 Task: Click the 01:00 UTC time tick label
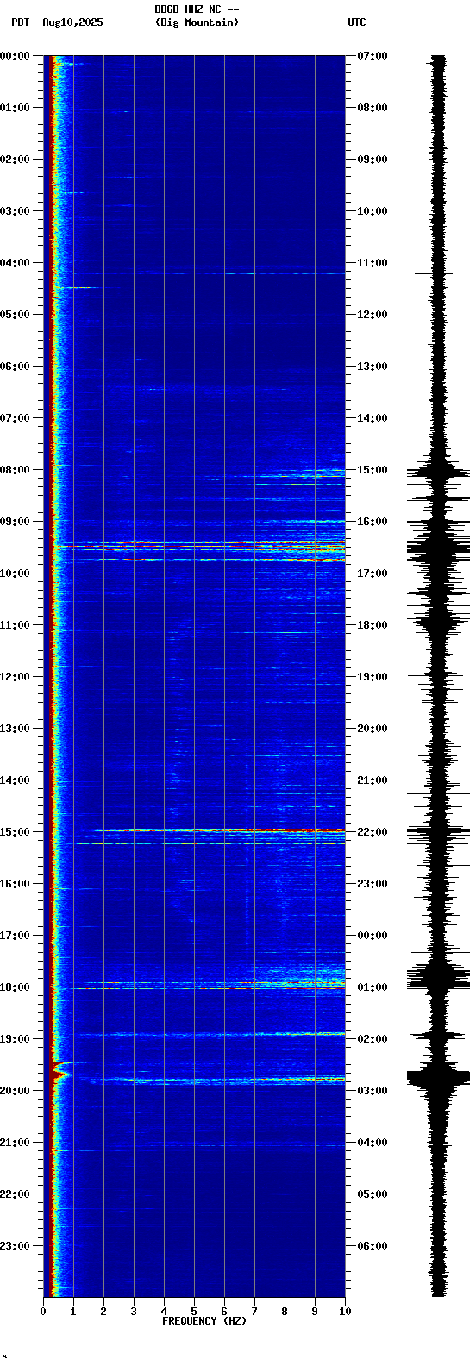(373, 987)
